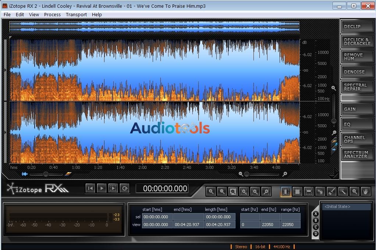Select Initial State in the history list
The height and width of the screenshot is (250, 376).
[337, 206]
